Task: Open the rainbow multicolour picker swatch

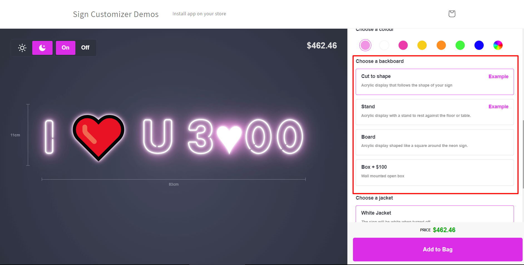Action: point(498,45)
